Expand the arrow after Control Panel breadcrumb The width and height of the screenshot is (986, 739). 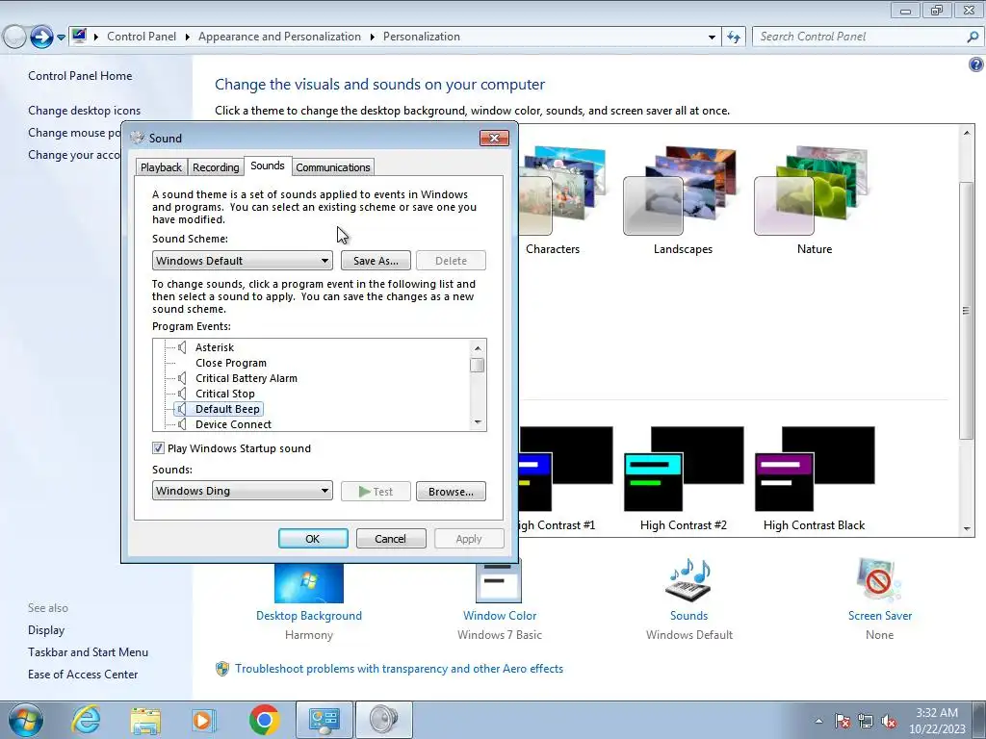click(x=188, y=38)
